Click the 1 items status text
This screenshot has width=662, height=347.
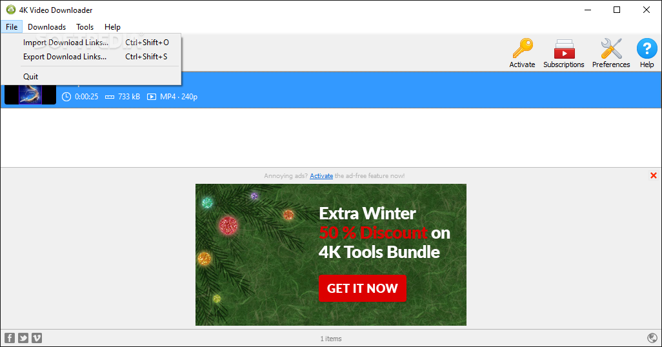[x=331, y=339]
